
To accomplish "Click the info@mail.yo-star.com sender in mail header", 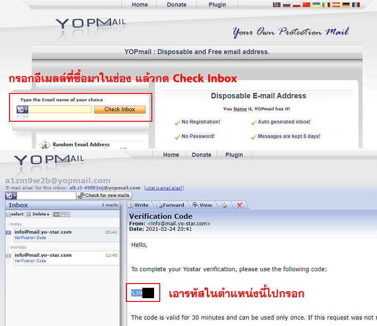I will point(179,224).
